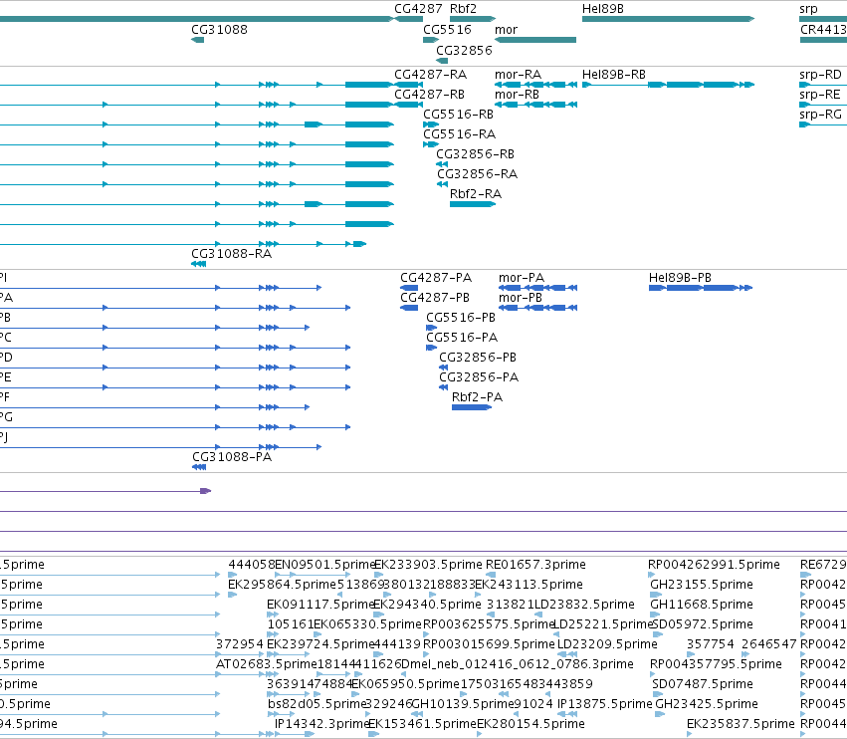Image resolution: width=847 pixels, height=739 pixels.
Task: Open the Hel89B-RB transcript label
Action: point(614,74)
